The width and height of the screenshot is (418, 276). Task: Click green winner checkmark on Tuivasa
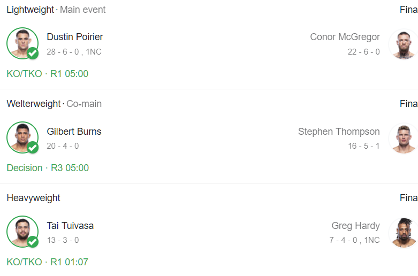tap(33, 242)
